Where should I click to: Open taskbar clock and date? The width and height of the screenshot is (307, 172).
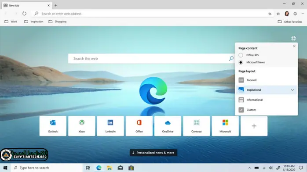pos(289,168)
